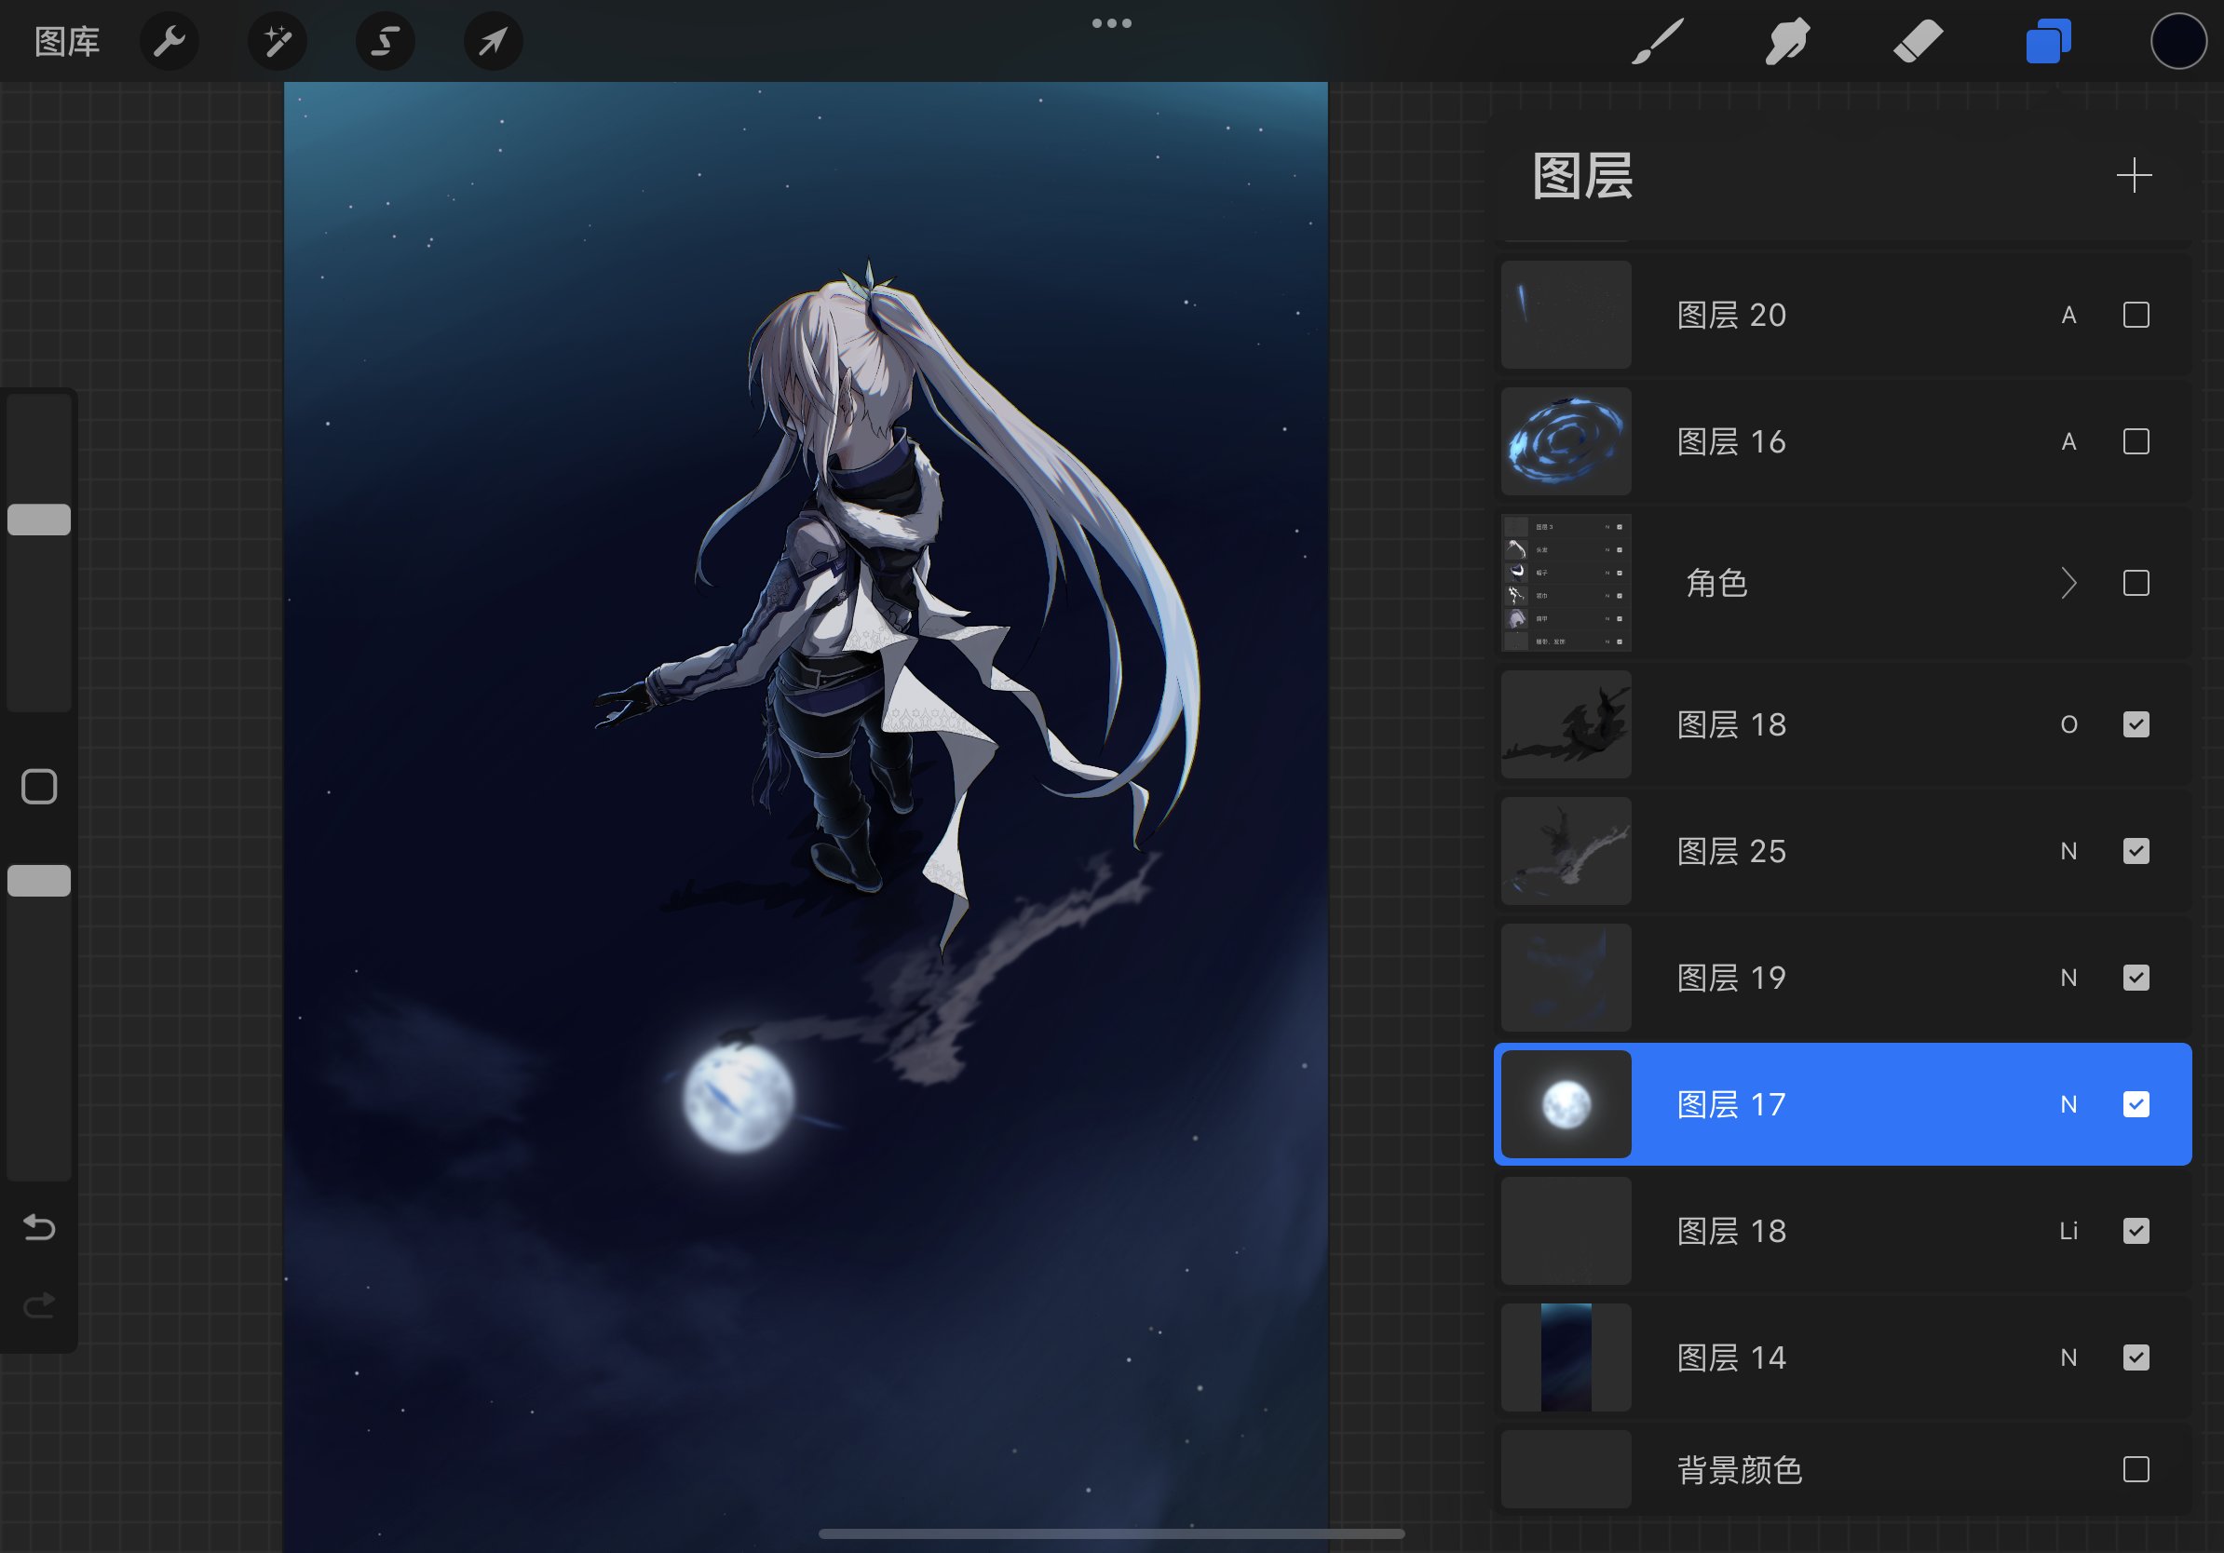Tap the undo arrow in the sidebar
2224x1553 pixels.
[39, 1228]
